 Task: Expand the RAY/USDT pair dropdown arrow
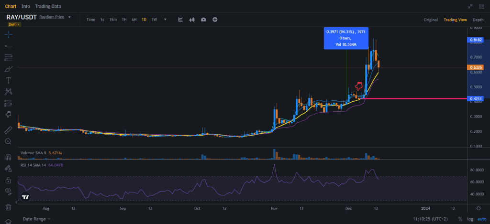pyautogui.click(x=69, y=17)
